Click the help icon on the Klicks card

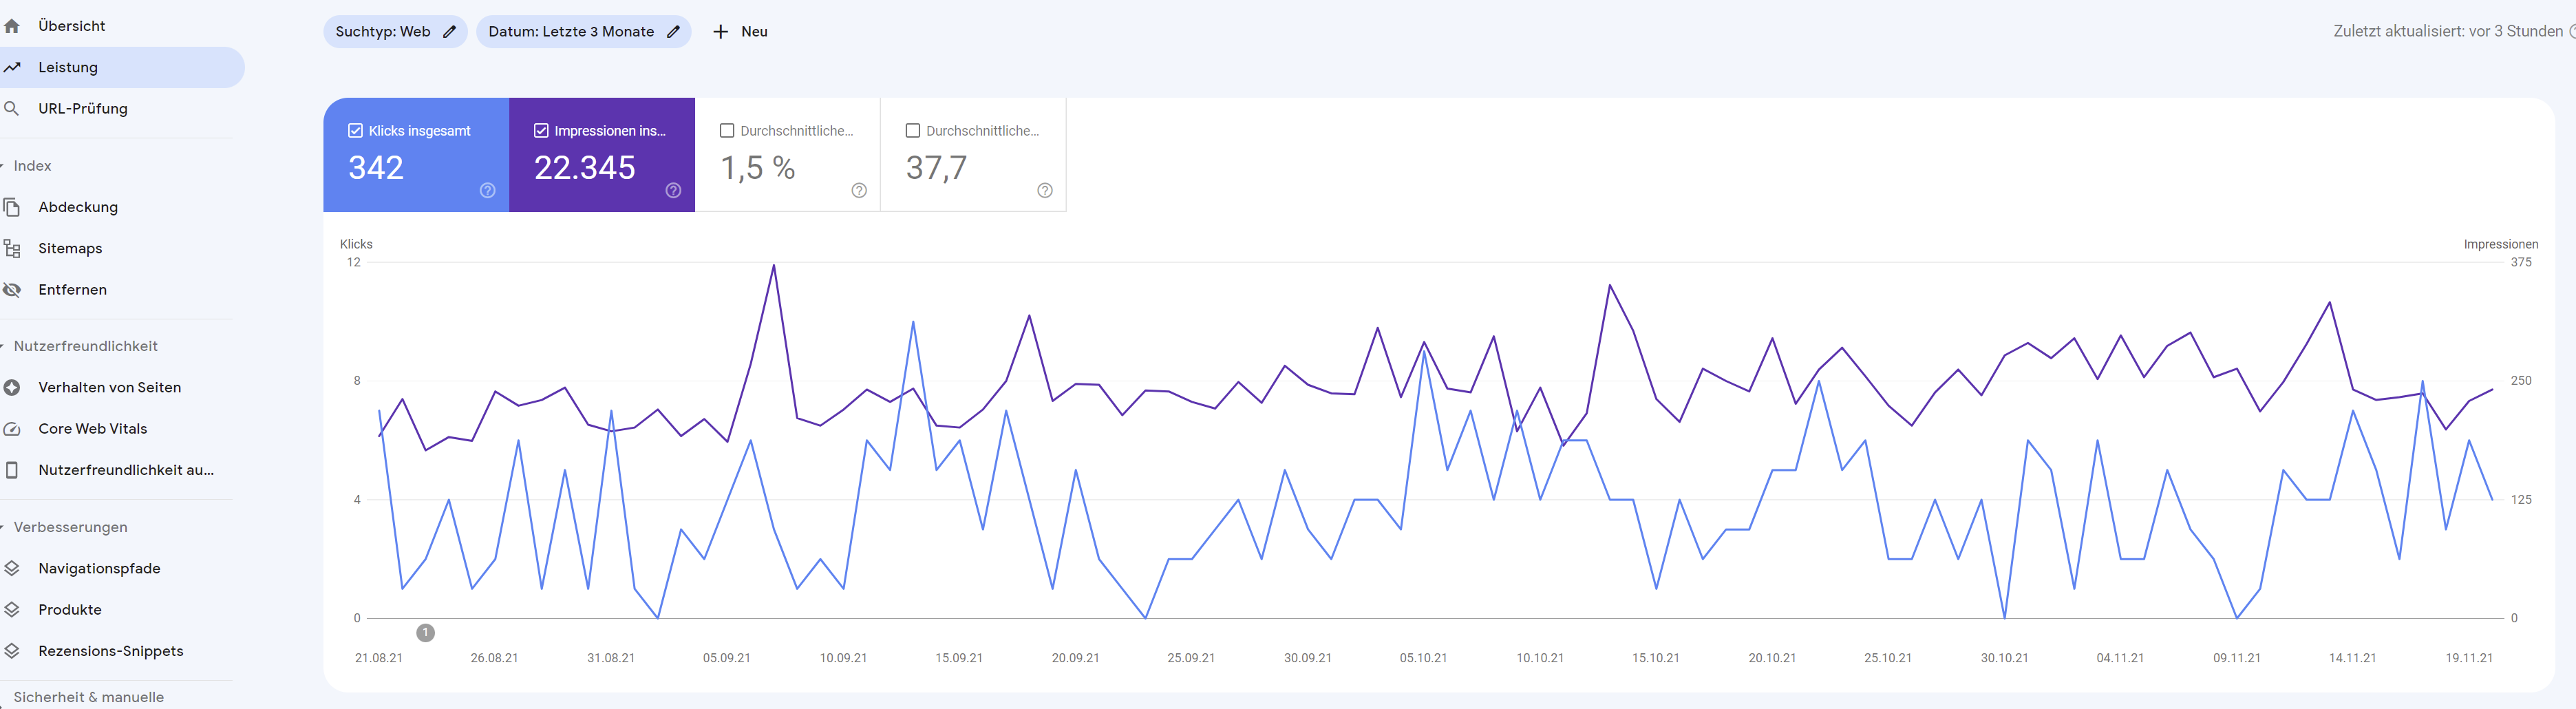point(487,190)
